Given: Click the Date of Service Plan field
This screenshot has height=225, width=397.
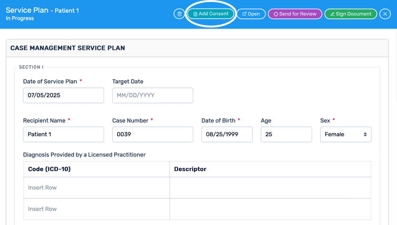Looking at the screenshot, I should tap(63, 95).
